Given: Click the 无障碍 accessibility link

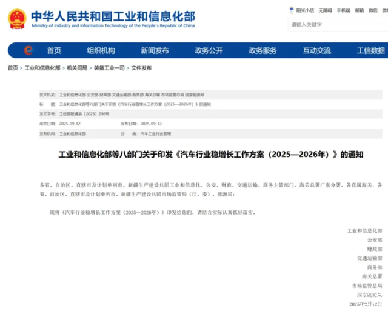Looking at the screenshot, I should point(325,10).
